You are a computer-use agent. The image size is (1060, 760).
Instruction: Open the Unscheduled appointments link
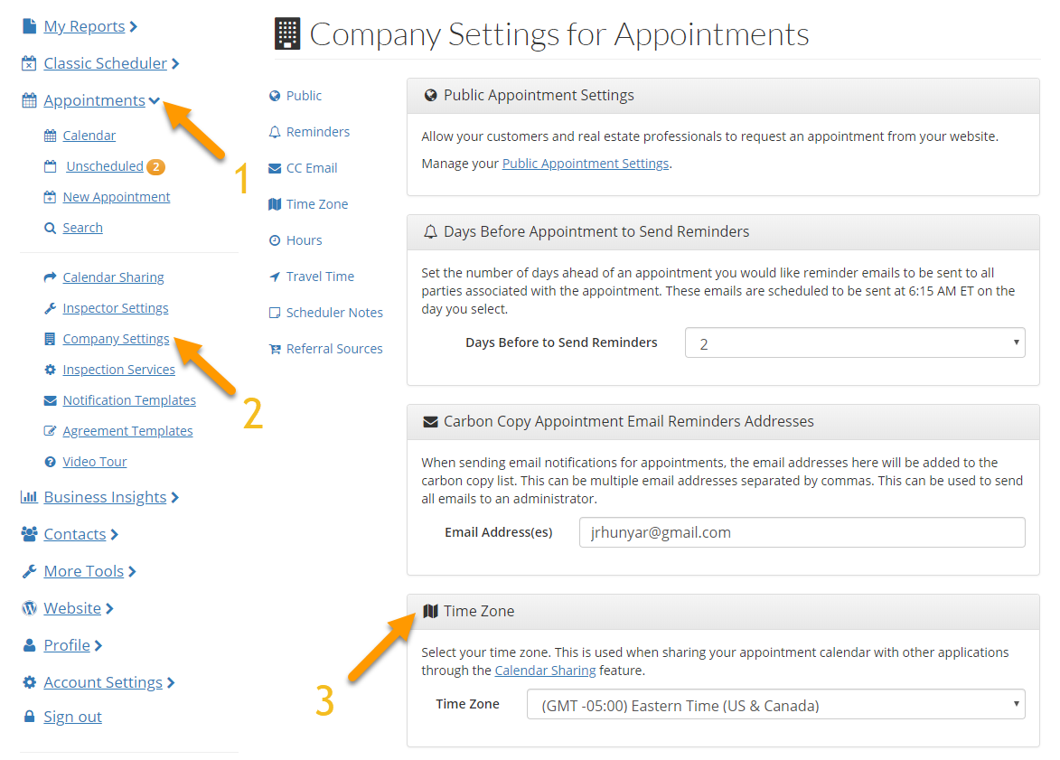105,166
